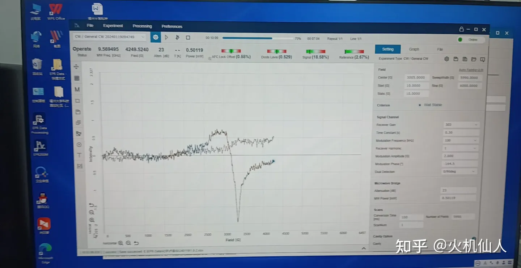Open the Receiver Gain dropdown
Screen dimensions: 521x268
click(462, 125)
